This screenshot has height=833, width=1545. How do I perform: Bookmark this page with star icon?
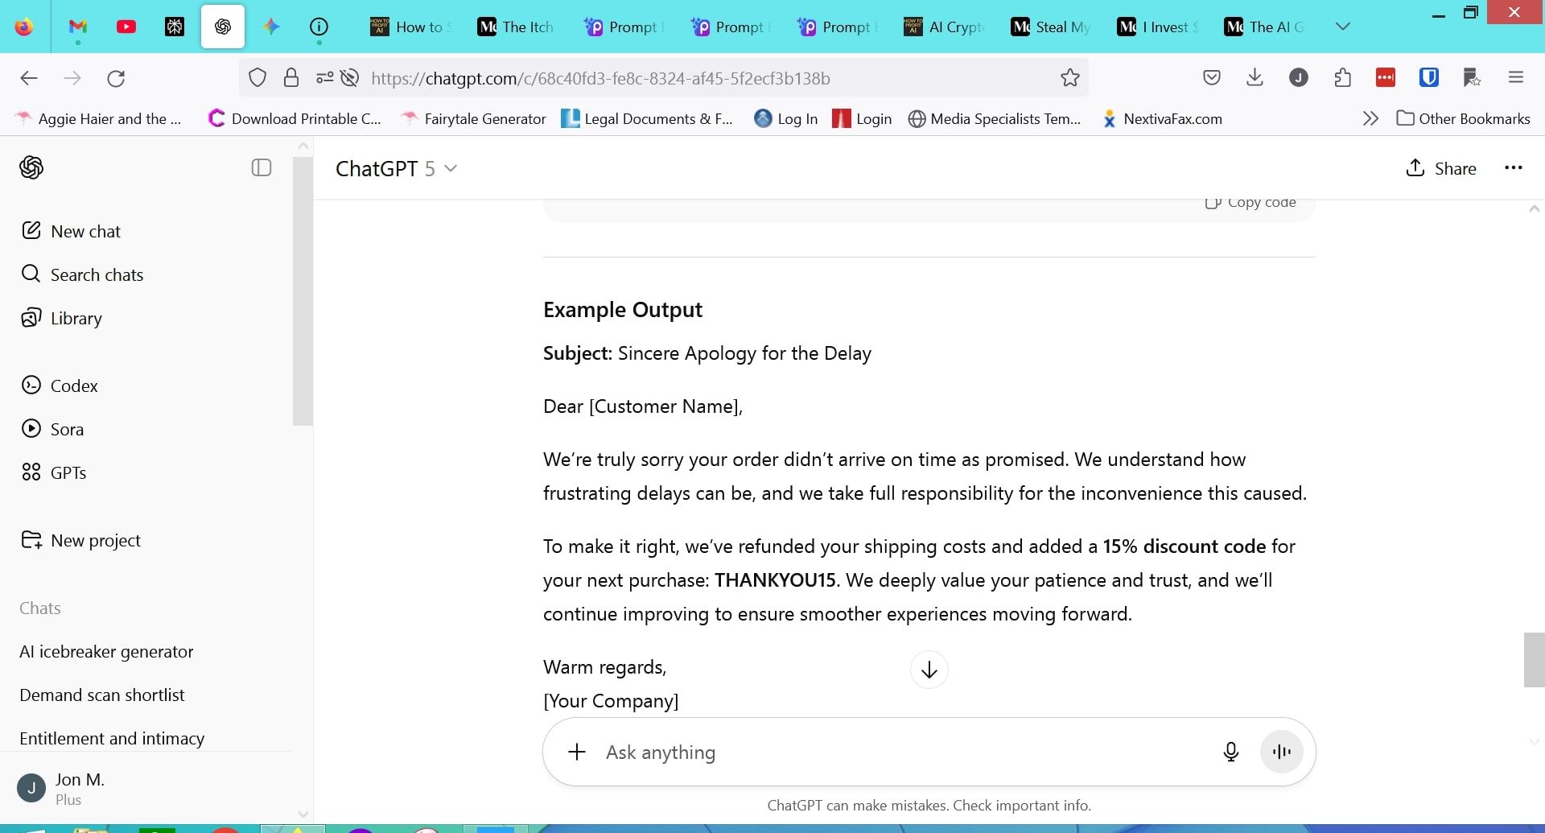click(1069, 78)
